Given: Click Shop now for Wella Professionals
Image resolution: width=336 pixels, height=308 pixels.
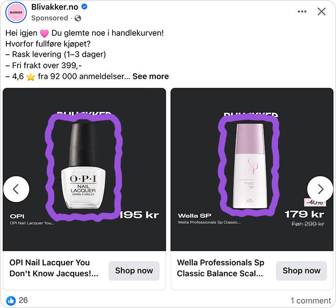Looking at the screenshot, I should tap(302, 271).
